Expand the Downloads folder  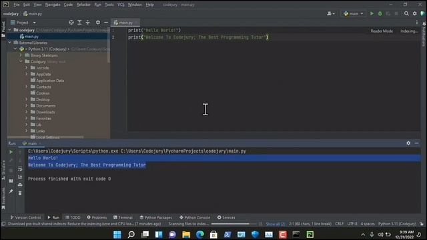(27, 112)
